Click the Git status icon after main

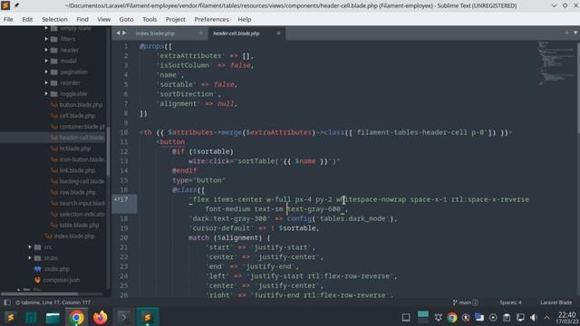475,302
